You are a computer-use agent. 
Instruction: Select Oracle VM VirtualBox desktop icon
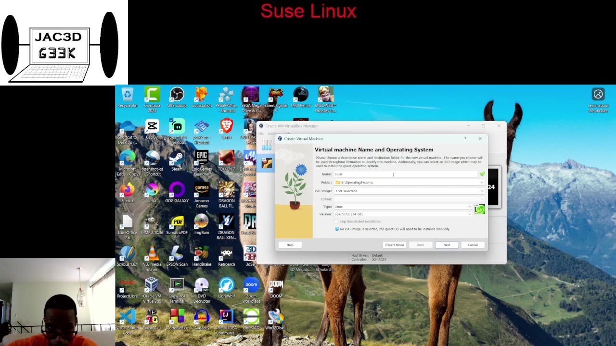(x=152, y=290)
